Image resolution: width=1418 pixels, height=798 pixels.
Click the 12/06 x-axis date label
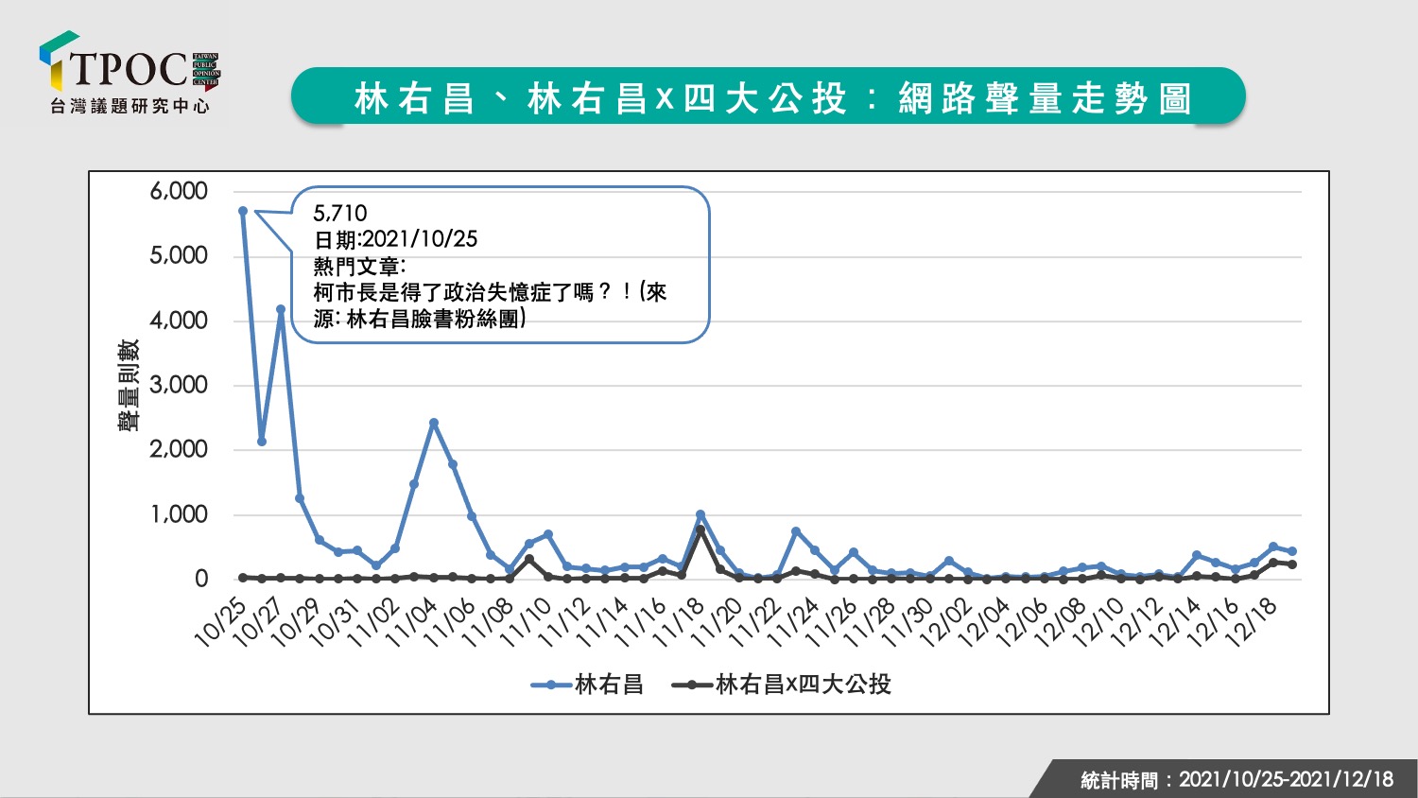tap(1023, 621)
